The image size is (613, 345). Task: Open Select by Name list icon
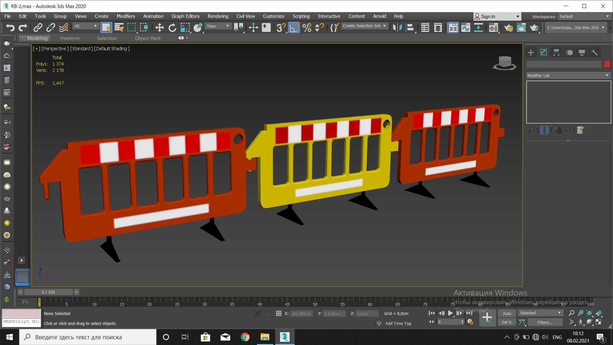tap(119, 28)
